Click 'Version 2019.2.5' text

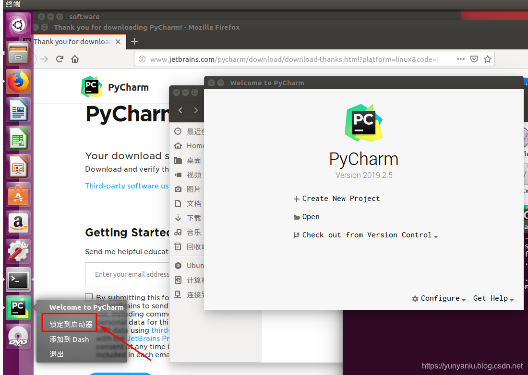click(x=364, y=175)
